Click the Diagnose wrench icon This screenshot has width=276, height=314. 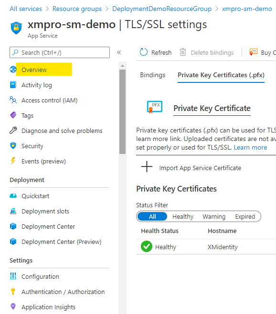pos(13,131)
